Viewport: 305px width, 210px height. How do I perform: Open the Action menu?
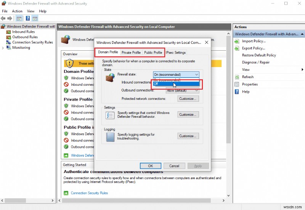tap(17, 11)
